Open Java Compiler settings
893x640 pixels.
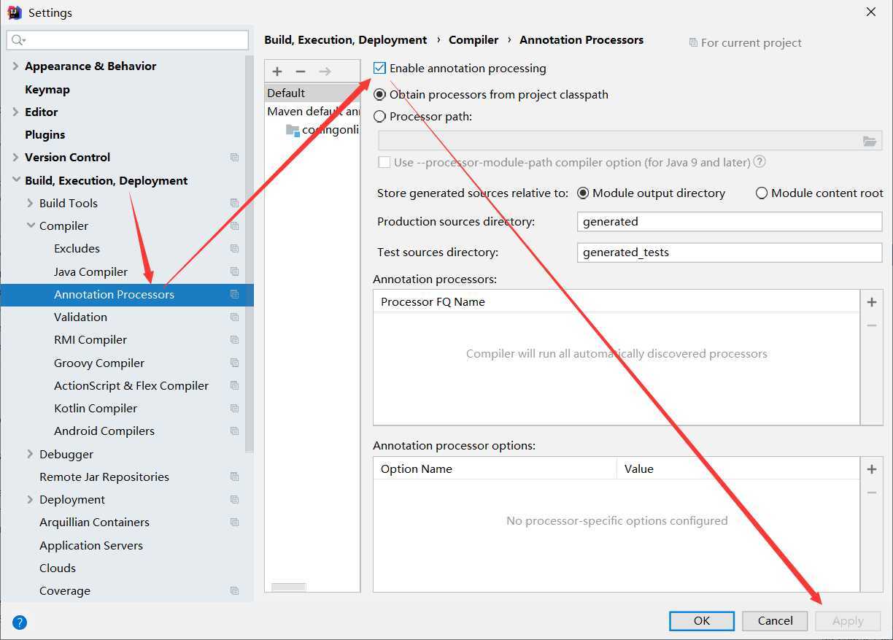pyautogui.click(x=90, y=271)
